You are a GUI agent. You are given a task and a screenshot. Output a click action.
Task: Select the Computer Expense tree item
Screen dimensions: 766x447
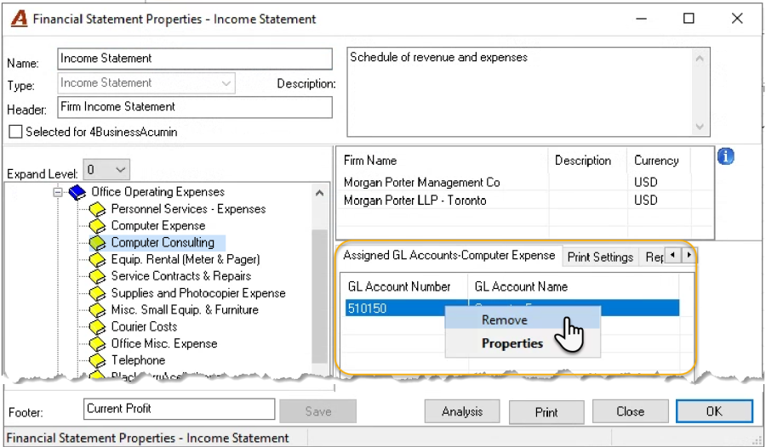click(x=158, y=226)
